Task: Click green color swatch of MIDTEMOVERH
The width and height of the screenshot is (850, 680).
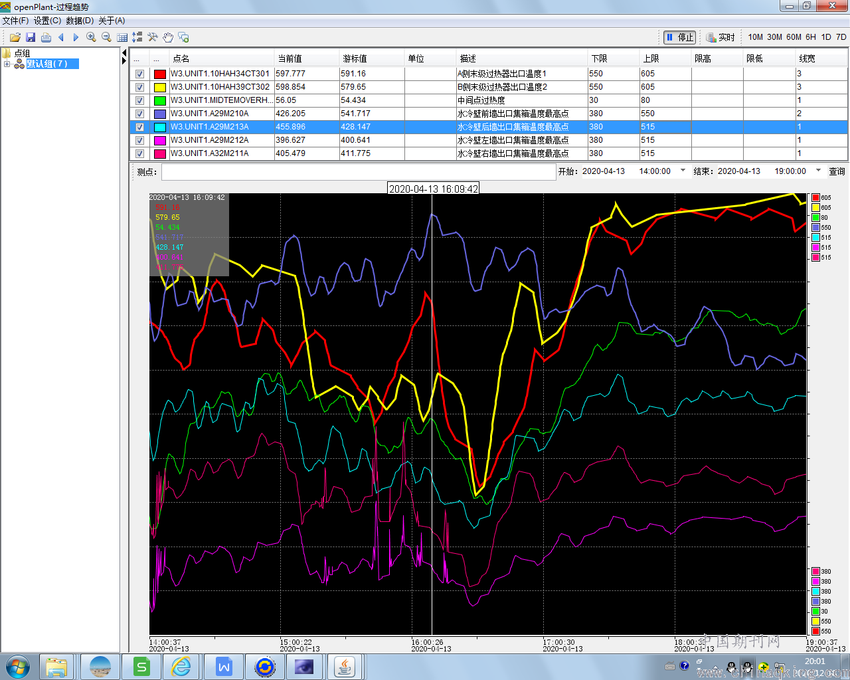Action: click(160, 100)
